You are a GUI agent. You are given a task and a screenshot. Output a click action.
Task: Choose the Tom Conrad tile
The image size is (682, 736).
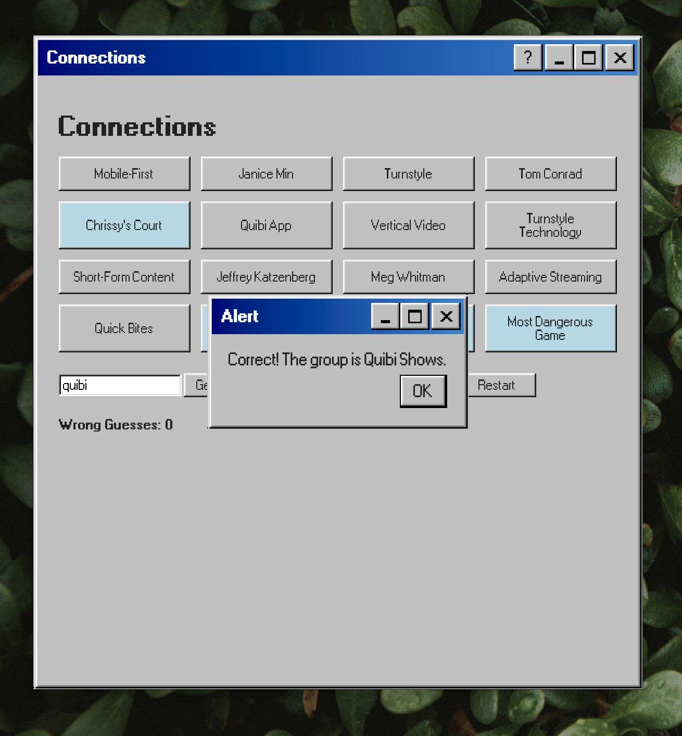[x=550, y=174]
